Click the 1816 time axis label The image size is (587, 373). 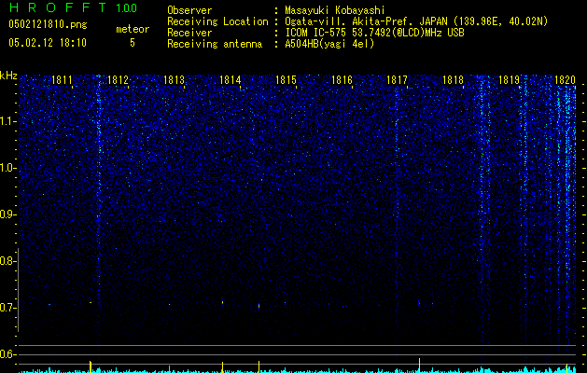[342, 79]
